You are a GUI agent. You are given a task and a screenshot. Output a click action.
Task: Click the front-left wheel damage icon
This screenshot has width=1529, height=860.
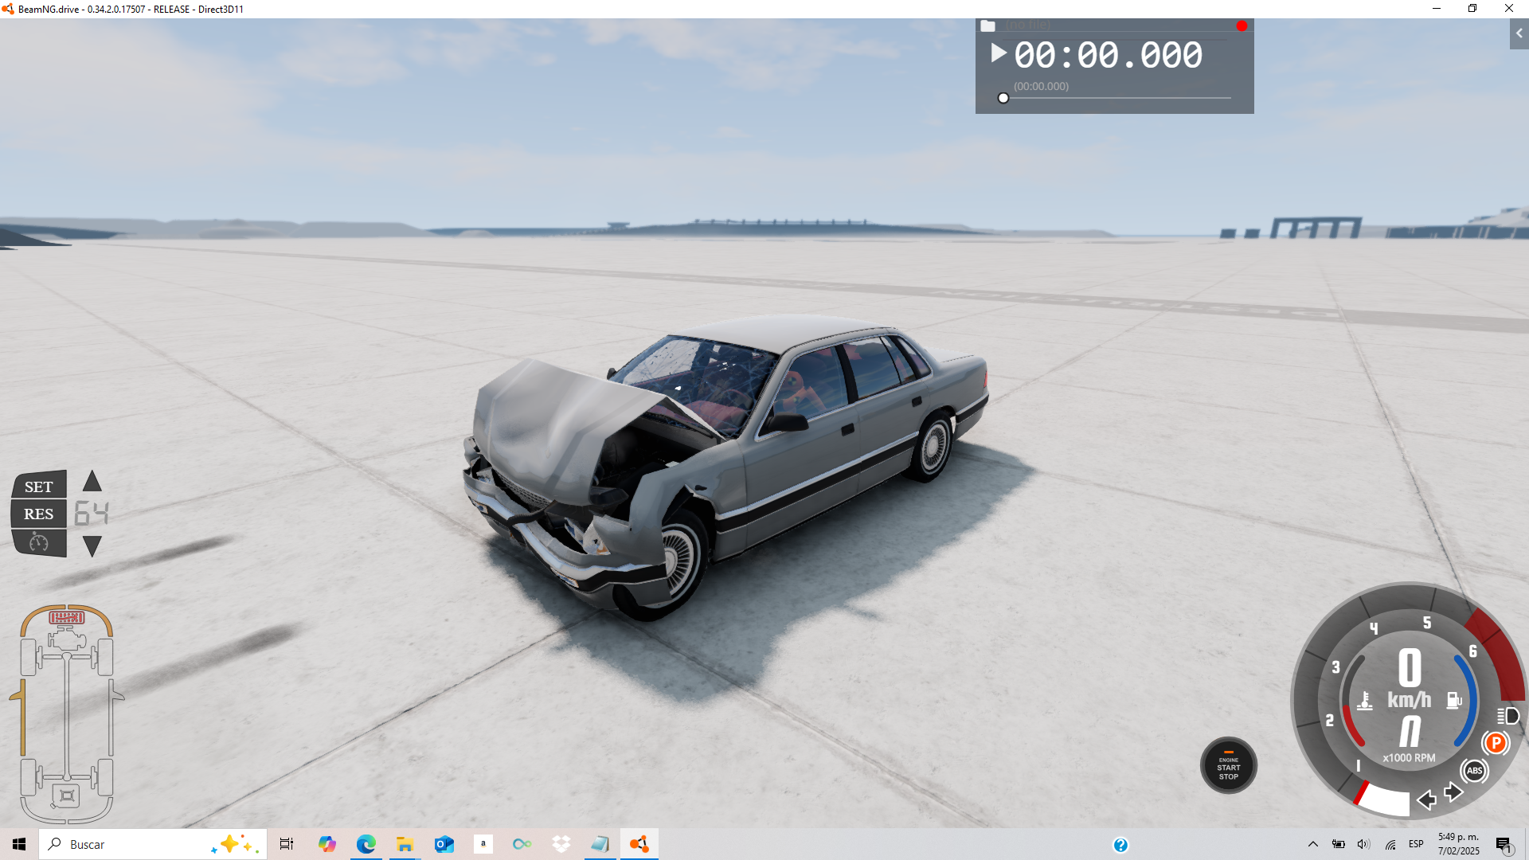[29, 657]
